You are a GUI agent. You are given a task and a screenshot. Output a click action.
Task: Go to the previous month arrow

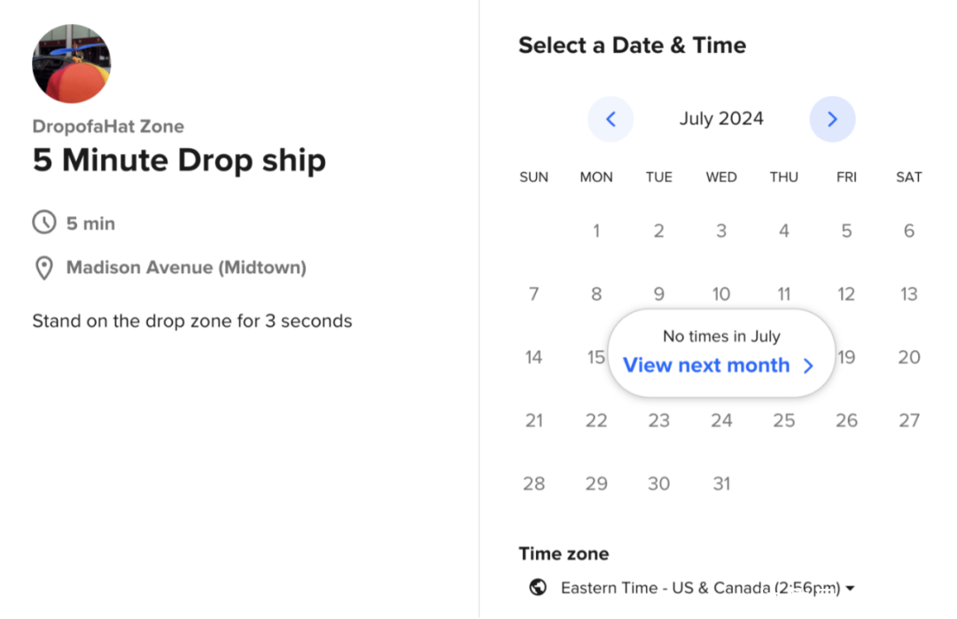tap(611, 119)
